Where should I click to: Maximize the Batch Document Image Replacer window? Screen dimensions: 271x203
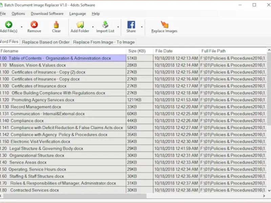254,5
